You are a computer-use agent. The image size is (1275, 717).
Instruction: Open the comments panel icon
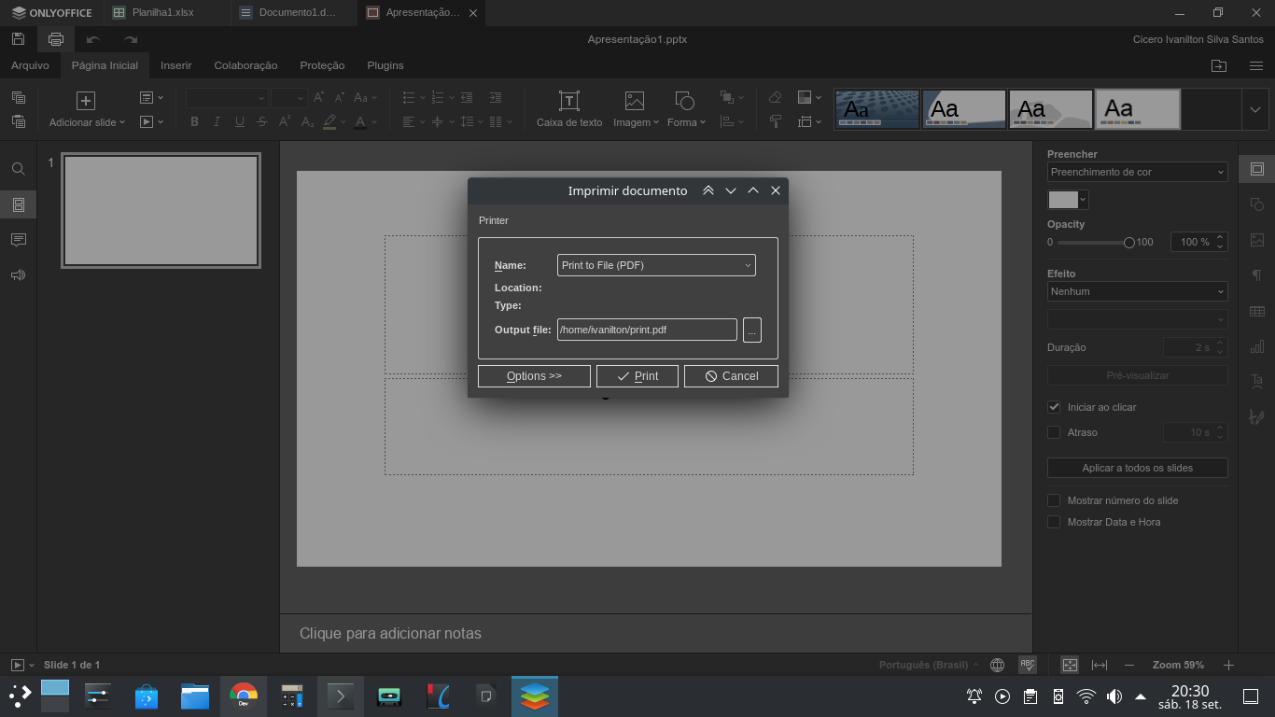click(x=18, y=240)
